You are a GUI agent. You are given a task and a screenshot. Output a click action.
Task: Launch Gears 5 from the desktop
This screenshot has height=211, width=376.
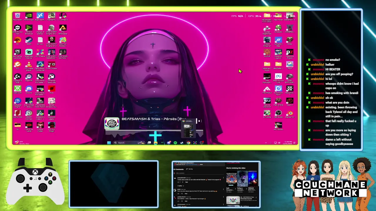(290, 102)
